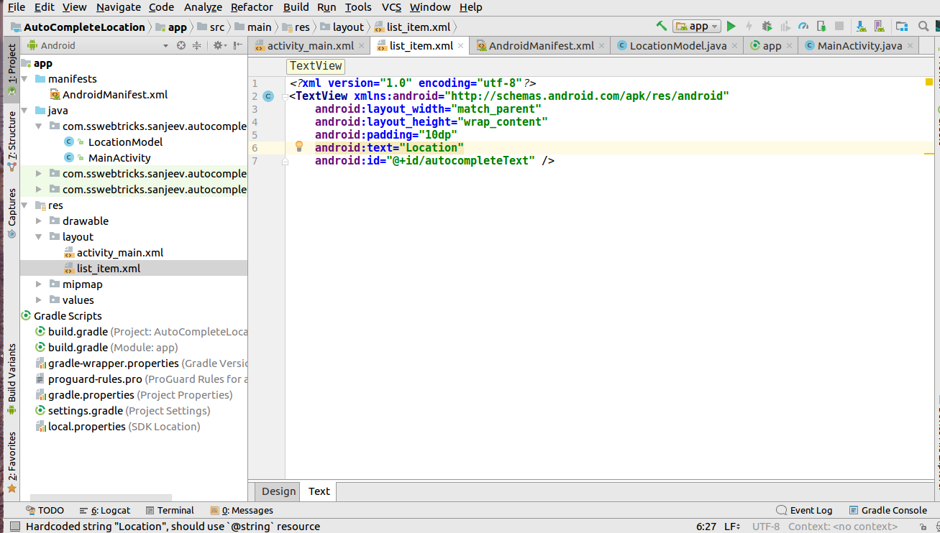Click the Search Everywhere magnifier icon
The width and height of the screenshot is (940, 533).
(923, 26)
